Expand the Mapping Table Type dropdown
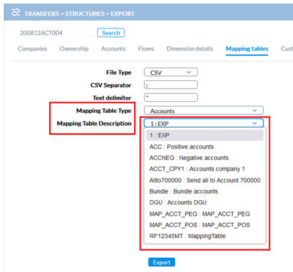This screenshot has height=272, width=293. point(204,110)
